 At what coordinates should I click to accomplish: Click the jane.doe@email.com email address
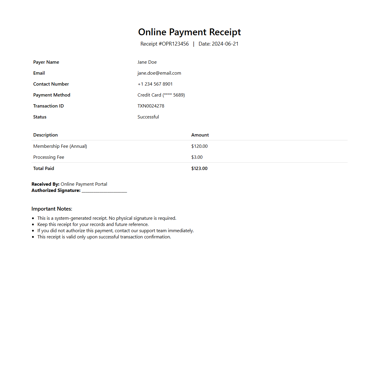(x=159, y=73)
